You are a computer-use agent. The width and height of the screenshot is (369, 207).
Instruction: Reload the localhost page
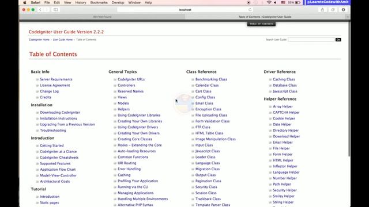click(x=250, y=10)
